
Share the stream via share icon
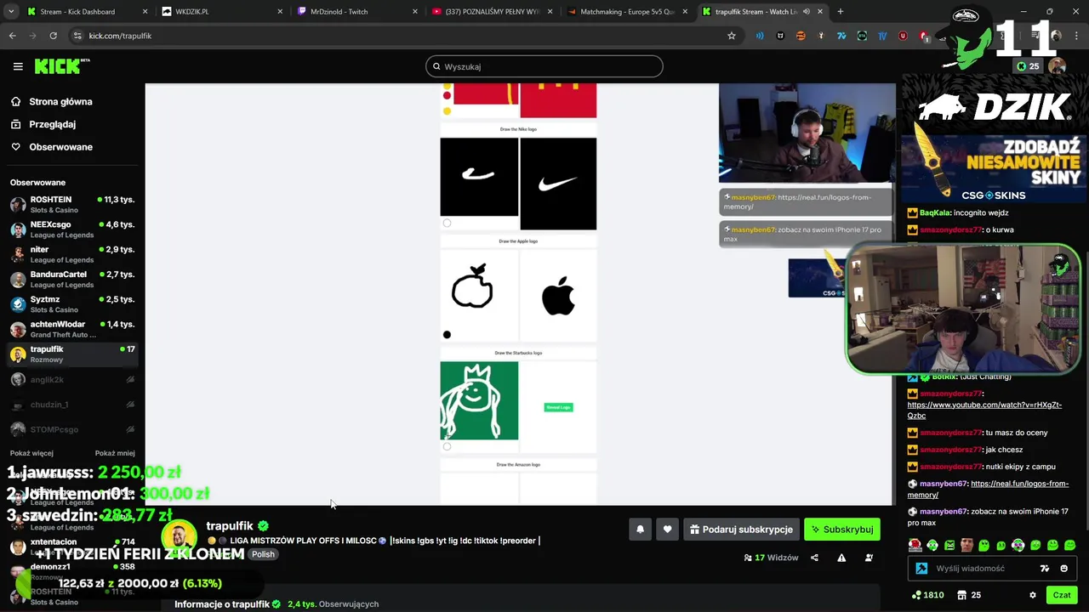pyautogui.click(x=814, y=558)
